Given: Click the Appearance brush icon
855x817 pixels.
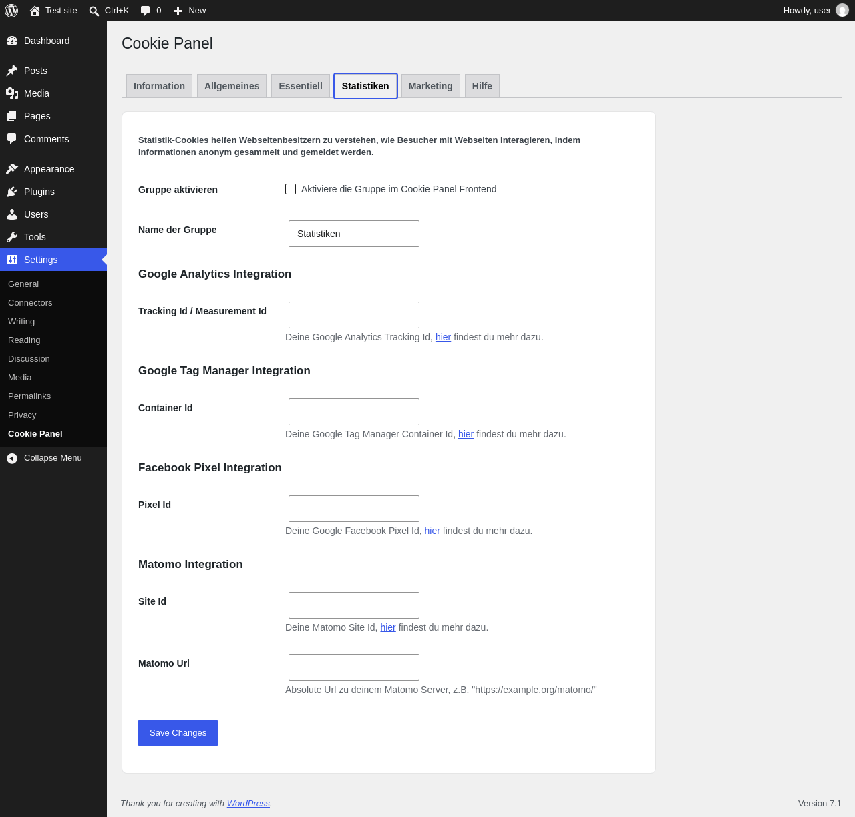Looking at the screenshot, I should (x=12, y=169).
